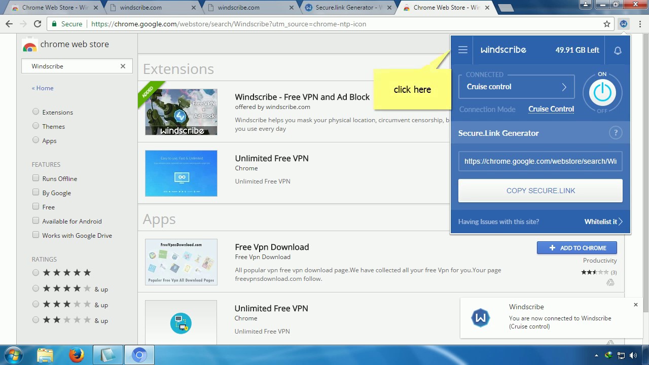Open Windscribe - Free VPN and Ad Block title
Screen dimensions: 649x365
click(x=302, y=97)
